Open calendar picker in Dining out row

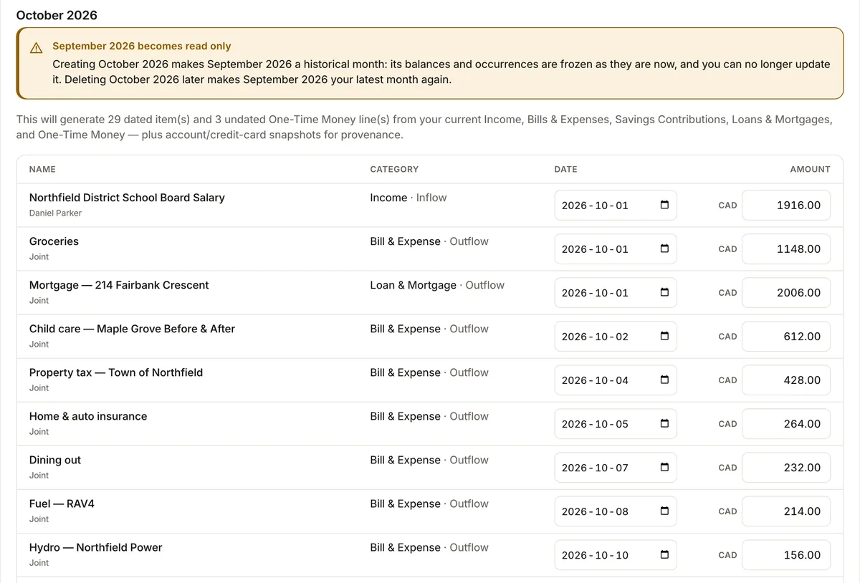tap(664, 468)
